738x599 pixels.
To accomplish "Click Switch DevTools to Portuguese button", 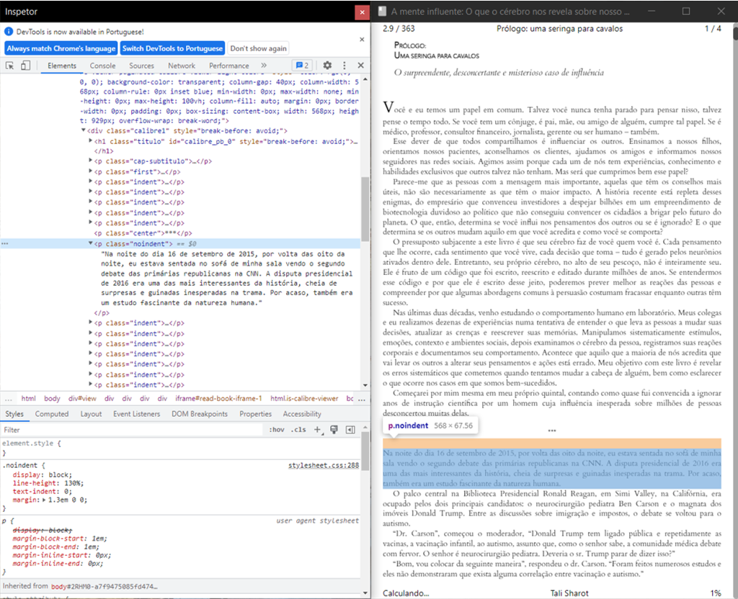I will click(x=172, y=48).
